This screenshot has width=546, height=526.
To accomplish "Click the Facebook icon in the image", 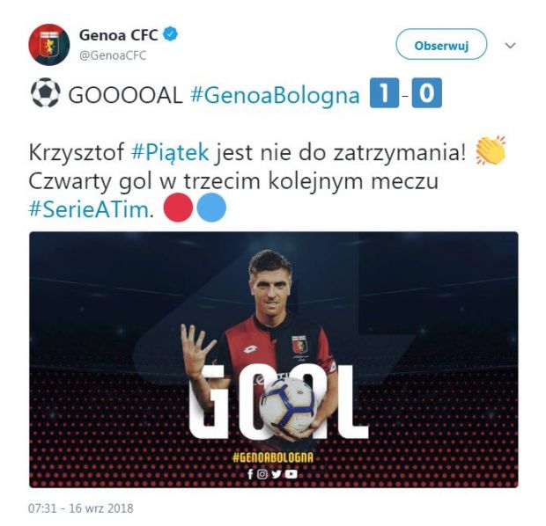I will point(250,474).
